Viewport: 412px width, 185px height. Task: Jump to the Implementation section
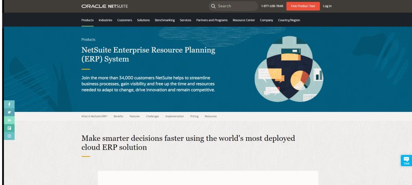(x=175, y=116)
